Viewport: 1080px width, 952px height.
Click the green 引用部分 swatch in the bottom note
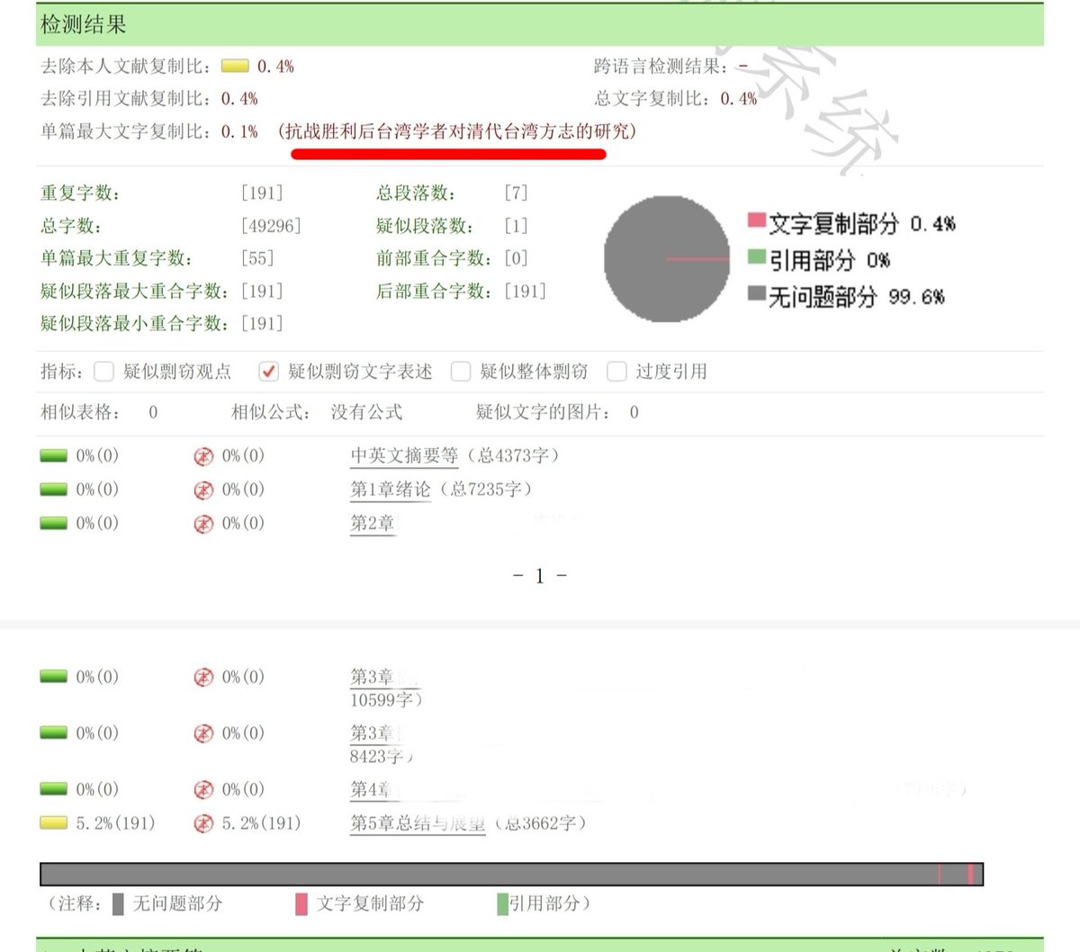(503, 904)
